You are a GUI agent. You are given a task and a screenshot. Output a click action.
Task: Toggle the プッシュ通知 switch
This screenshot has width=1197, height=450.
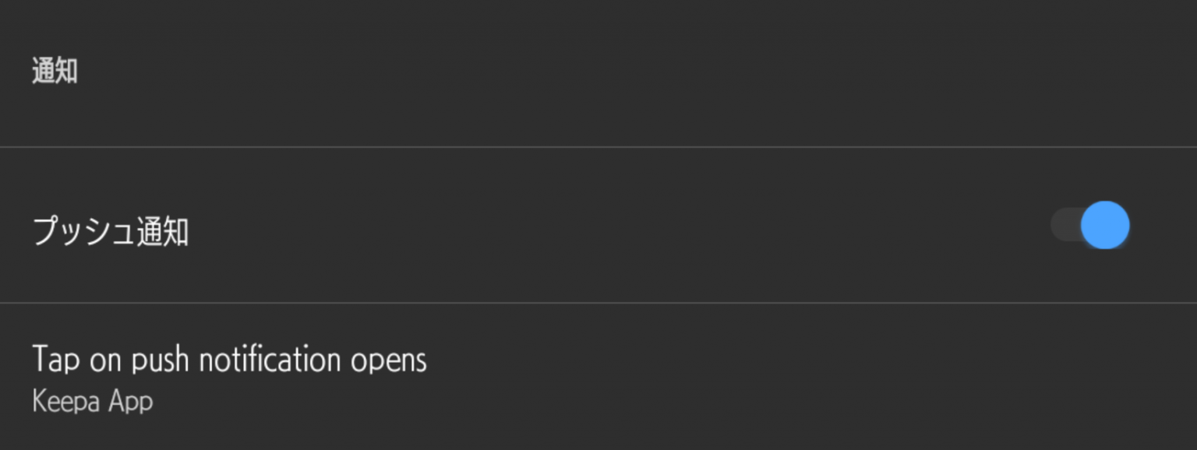[x=1090, y=225]
